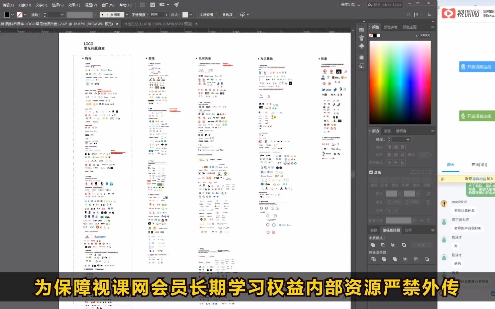Click the Outline pathfinder icon

point(416,259)
